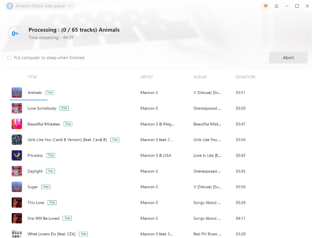
Task: Click duration 03:51 of Animals
Action: 241,93
